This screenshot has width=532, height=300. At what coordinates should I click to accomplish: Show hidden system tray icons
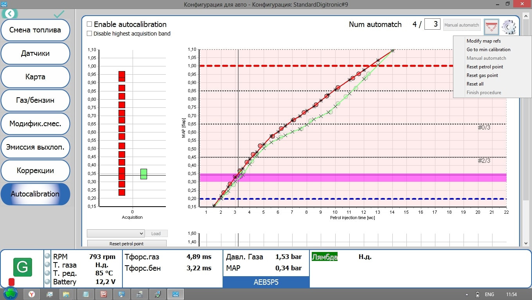point(467,295)
